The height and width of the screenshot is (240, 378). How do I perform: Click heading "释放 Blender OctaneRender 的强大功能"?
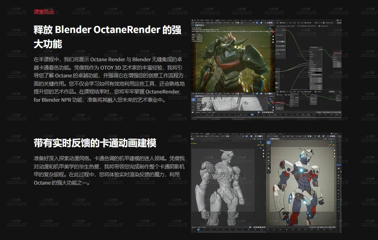pos(108,37)
